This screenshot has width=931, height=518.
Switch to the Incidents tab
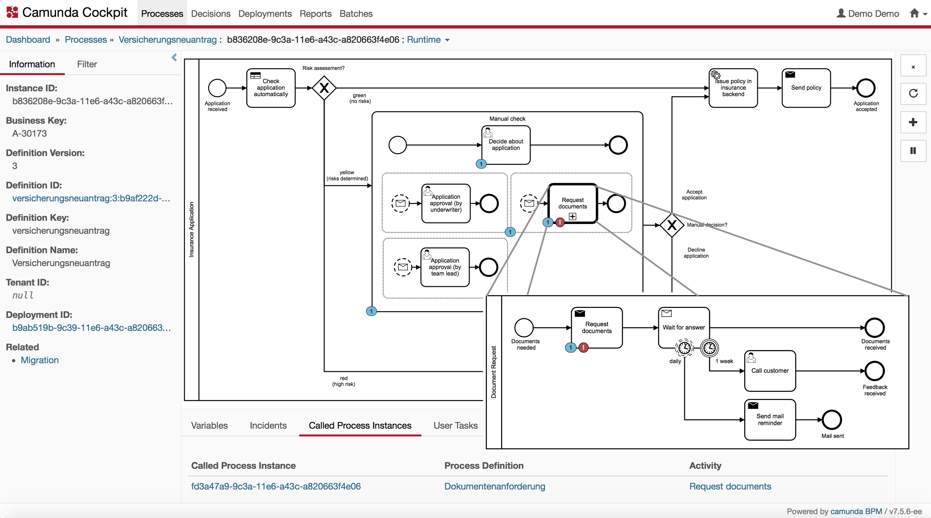[268, 426]
